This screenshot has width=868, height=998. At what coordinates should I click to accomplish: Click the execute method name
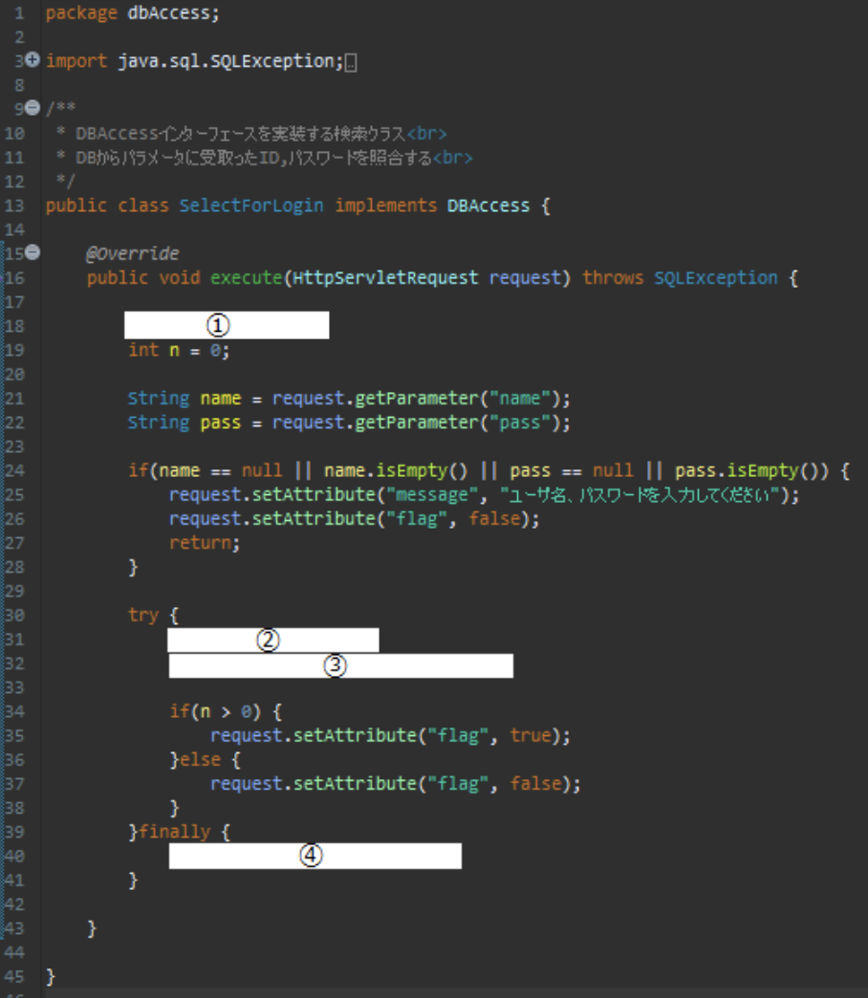[247, 277]
